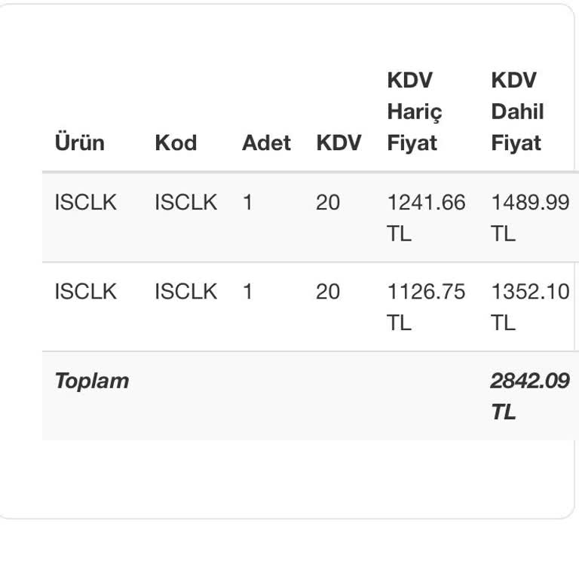
Task: Click the standalone KDV column header
Action: (x=339, y=142)
